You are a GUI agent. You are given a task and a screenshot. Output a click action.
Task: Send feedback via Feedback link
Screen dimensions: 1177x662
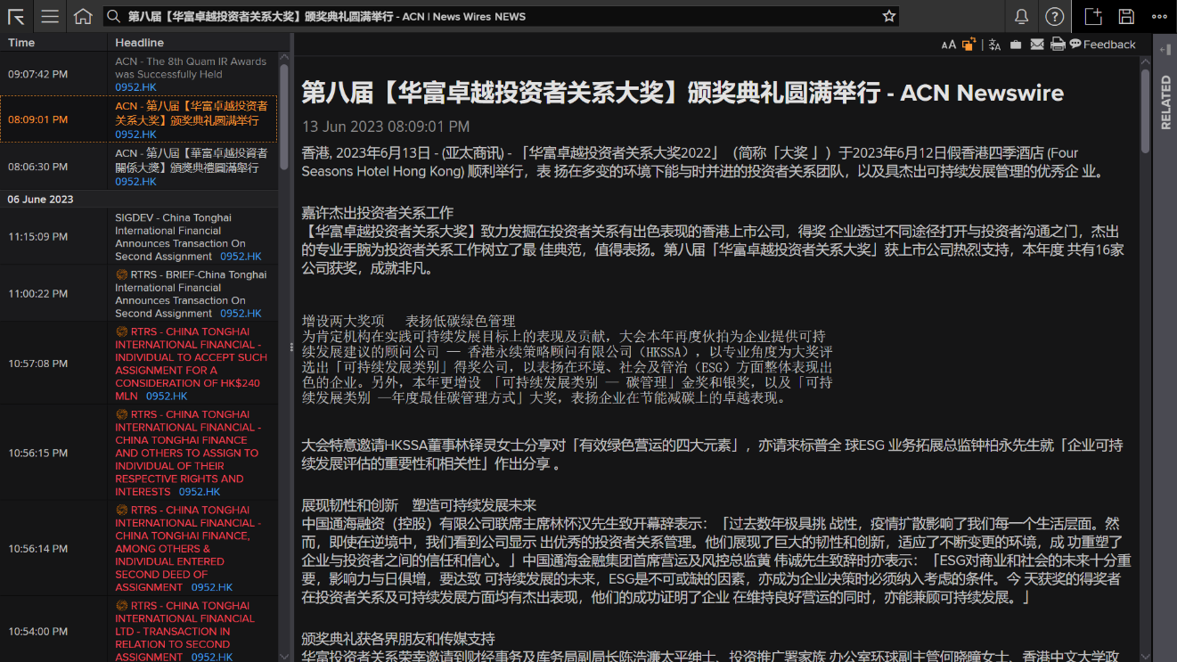tap(1103, 45)
